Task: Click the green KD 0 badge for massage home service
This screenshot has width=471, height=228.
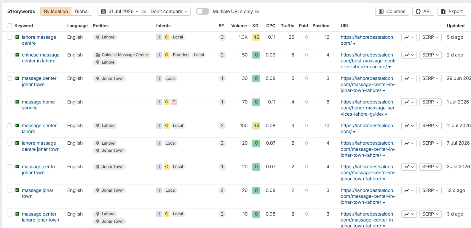Action: [256, 102]
